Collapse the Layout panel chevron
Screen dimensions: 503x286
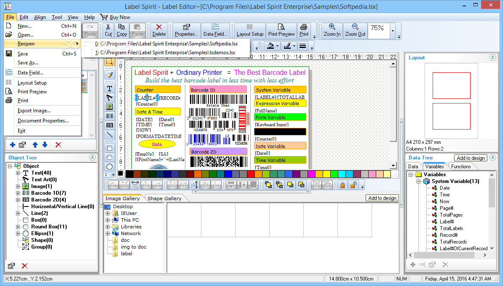(x=492, y=57)
